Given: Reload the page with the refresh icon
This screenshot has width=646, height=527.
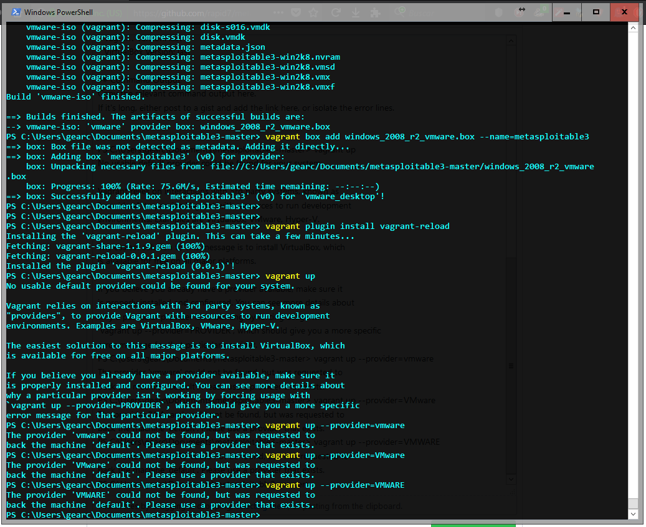Looking at the screenshot, I should (336, 12).
